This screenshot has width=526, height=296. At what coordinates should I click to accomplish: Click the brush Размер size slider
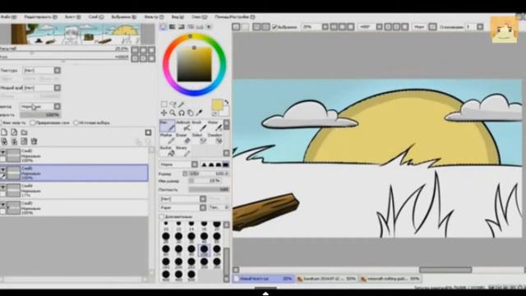tap(209, 173)
